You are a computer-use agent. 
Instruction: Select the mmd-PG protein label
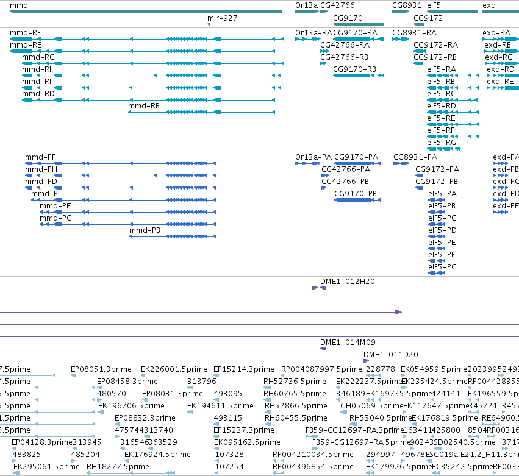tap(55, 219)
